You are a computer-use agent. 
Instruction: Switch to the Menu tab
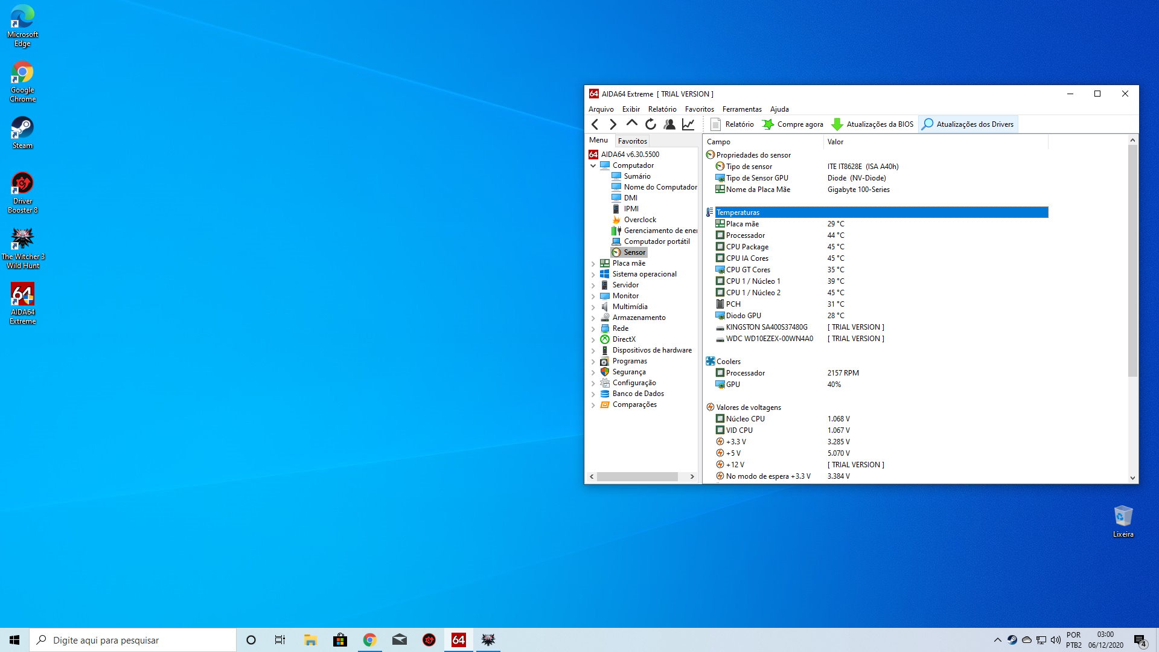pos(598,140)
